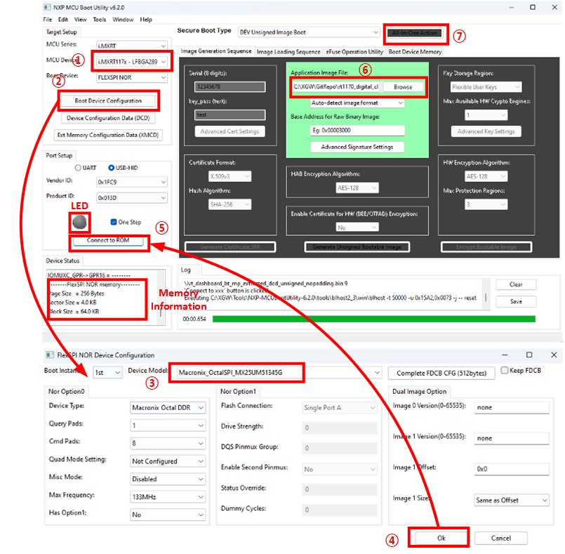Click the gray LED status indicator

pyautogui.click(x=81, y=222)
